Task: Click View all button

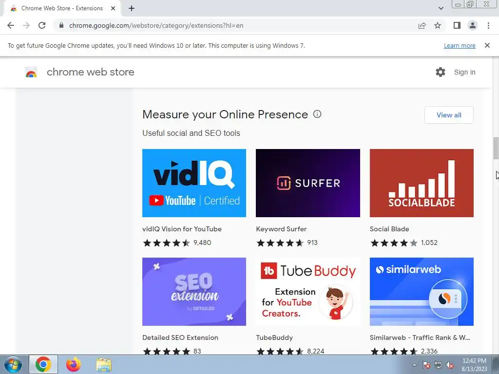Action: coord(449,115)
